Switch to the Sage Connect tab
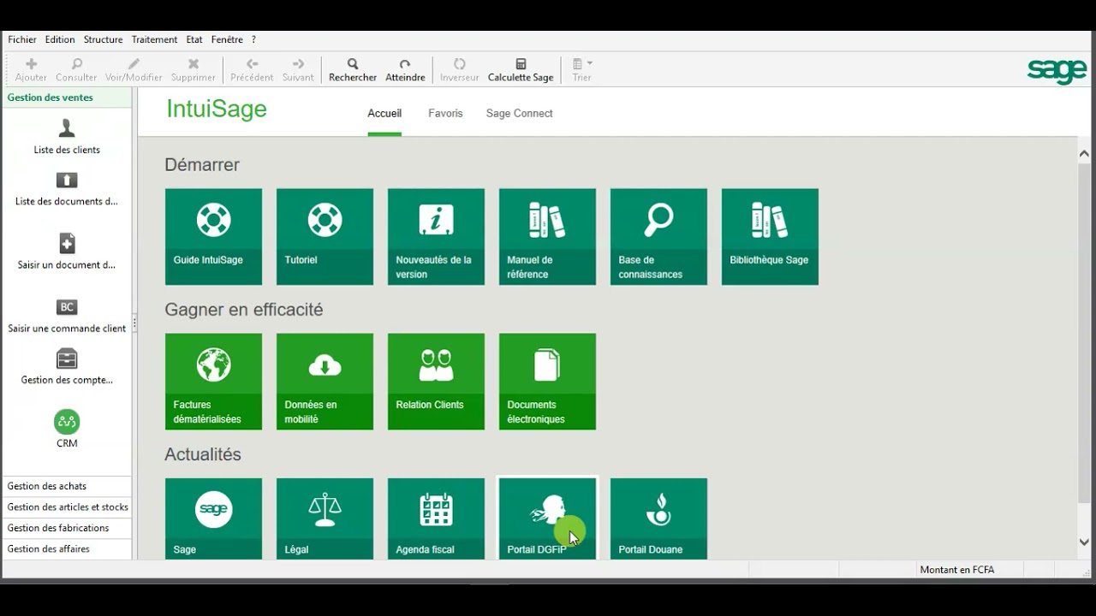The width and height of the screenshot is (1096, 616). [x=519, y=113]
